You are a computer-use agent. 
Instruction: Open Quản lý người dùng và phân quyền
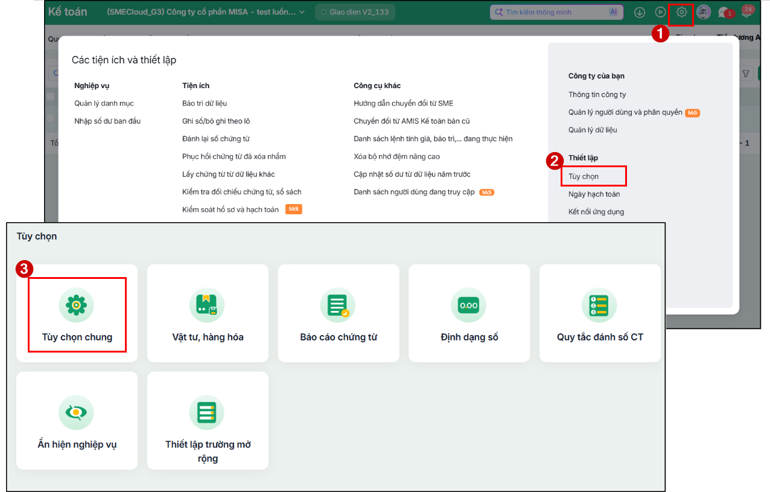625,112
